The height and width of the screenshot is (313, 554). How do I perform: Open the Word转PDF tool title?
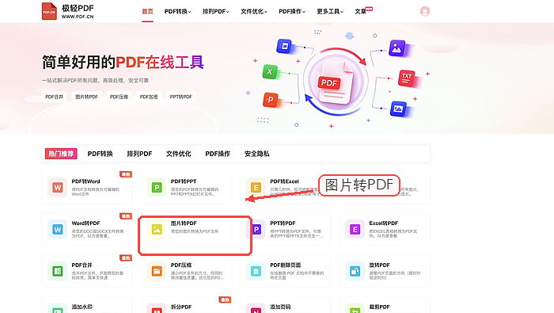[x=85, y=223]
